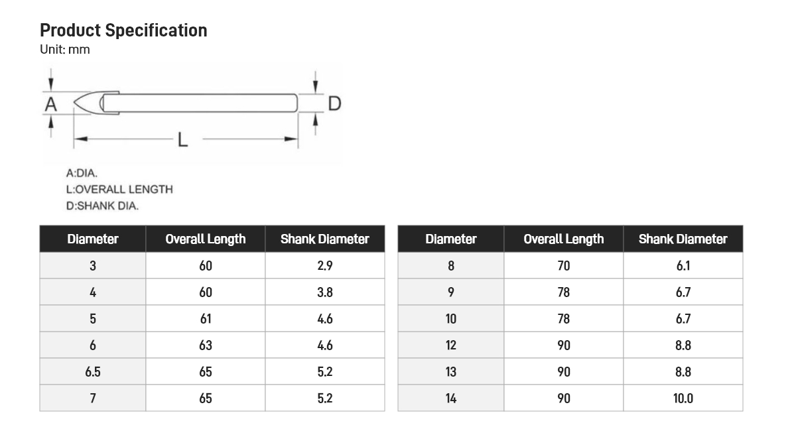This screenshot has height=431, width=796.
Task: Click the large letter A by the tip
Action: point(51,104)
